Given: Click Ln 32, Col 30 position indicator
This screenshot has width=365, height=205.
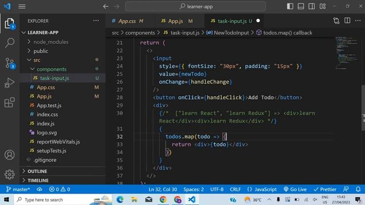Looking at the screenshot, I should 163,190.
